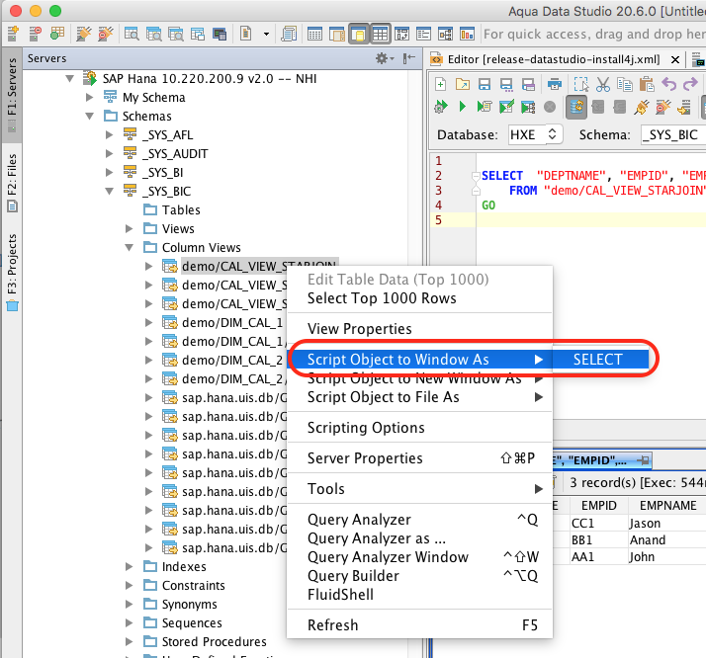Click the Open file folder icon in editor
The image size is (706, 658).
463,84
